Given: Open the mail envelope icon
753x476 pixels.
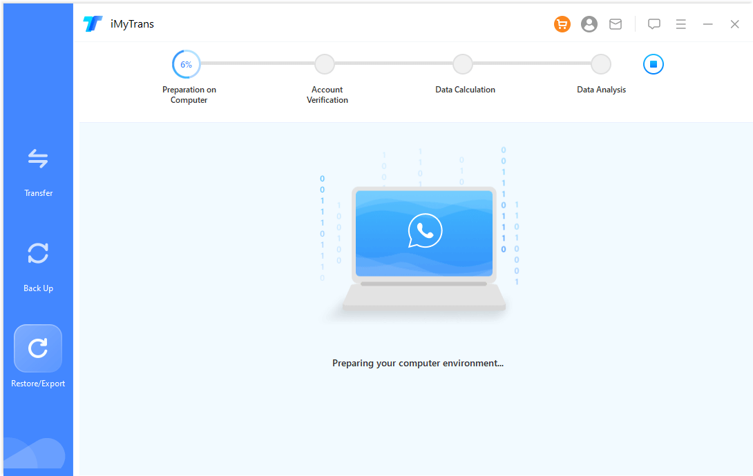Looking at the screenshot, I should [615, 24].
